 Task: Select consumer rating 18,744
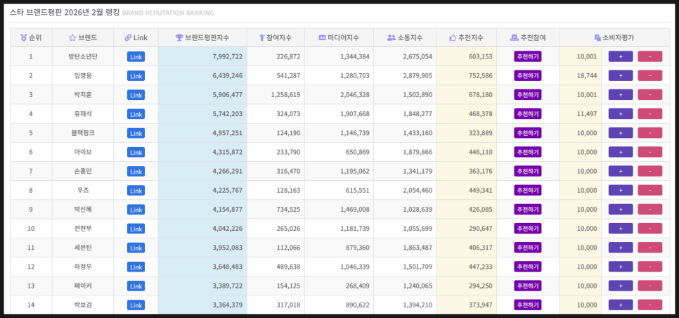587,76
